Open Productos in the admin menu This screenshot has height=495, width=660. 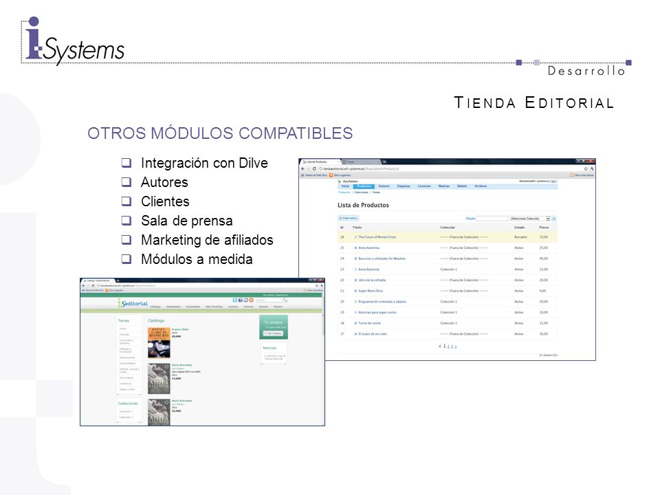364,186
